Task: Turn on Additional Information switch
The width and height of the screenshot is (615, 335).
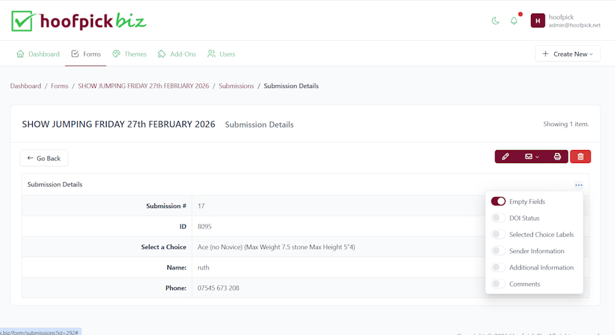Action: [x=498, y=267]
